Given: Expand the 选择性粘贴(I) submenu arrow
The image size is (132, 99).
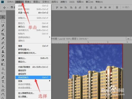Looking at the screenshot, I should click(x=50, y=37).
